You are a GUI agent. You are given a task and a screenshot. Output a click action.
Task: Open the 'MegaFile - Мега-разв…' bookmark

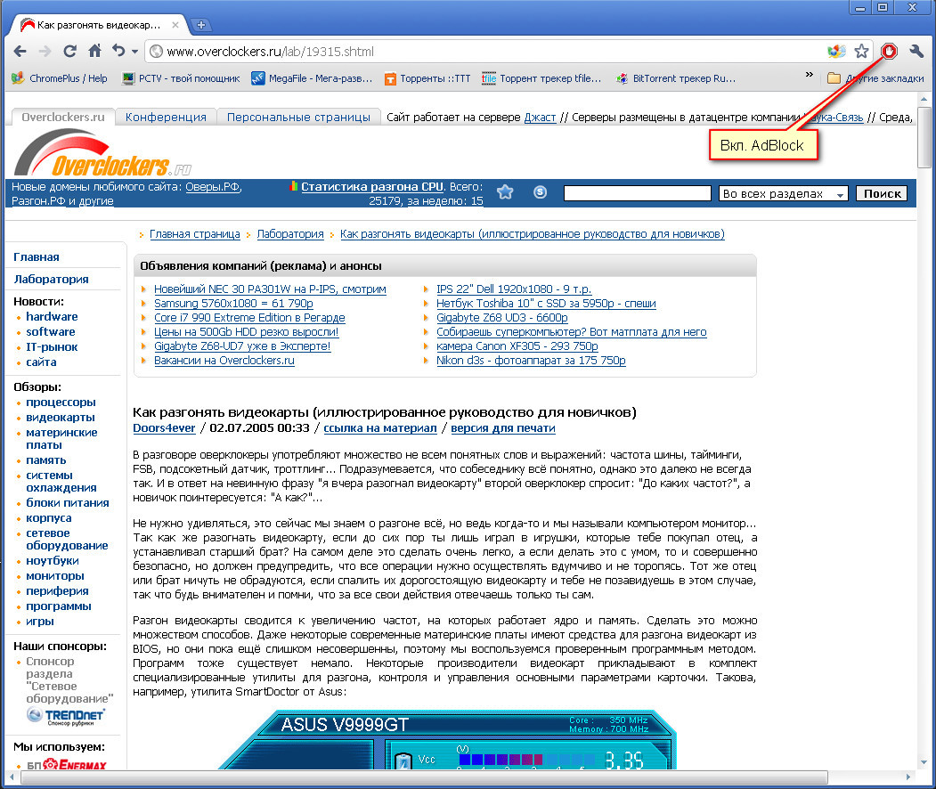tap(312, 78)
